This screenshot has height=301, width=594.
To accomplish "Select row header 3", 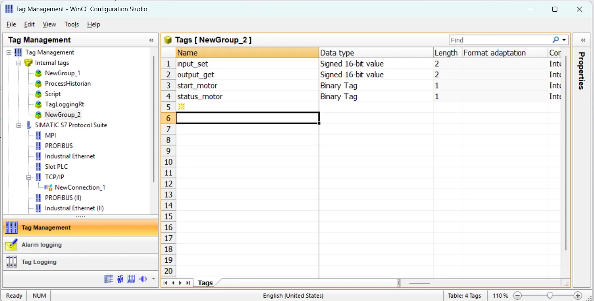I will (169, 86).
